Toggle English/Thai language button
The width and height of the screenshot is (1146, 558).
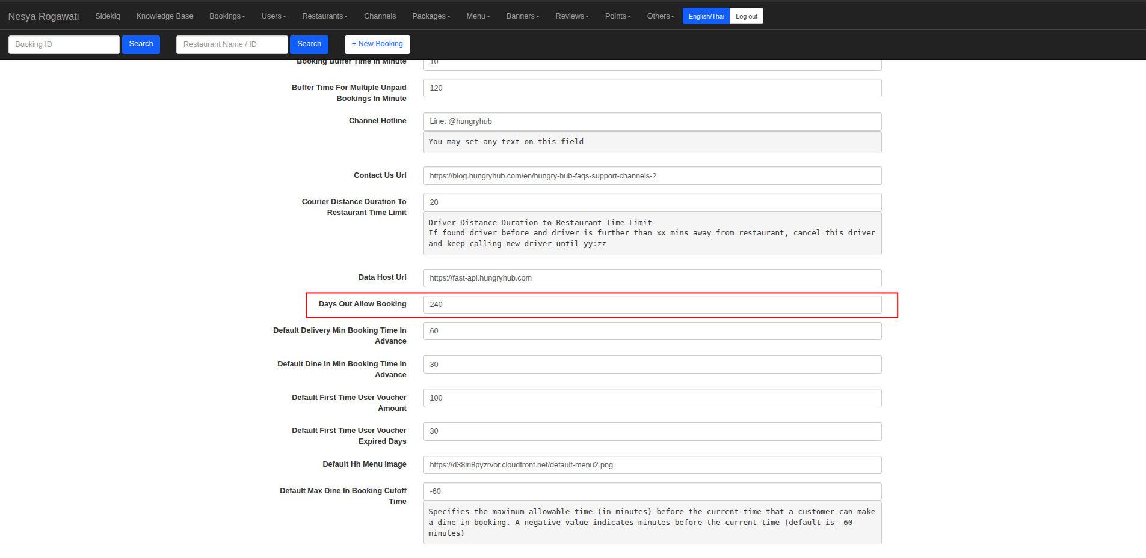point(706,16)
